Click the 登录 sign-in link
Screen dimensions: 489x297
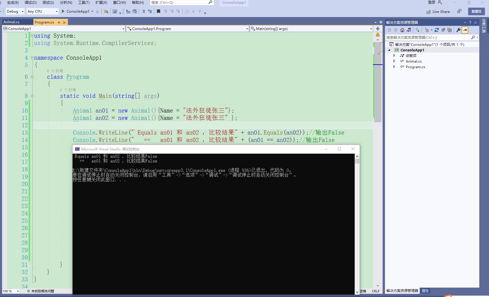pyautogui.click(x=431, y=2)
